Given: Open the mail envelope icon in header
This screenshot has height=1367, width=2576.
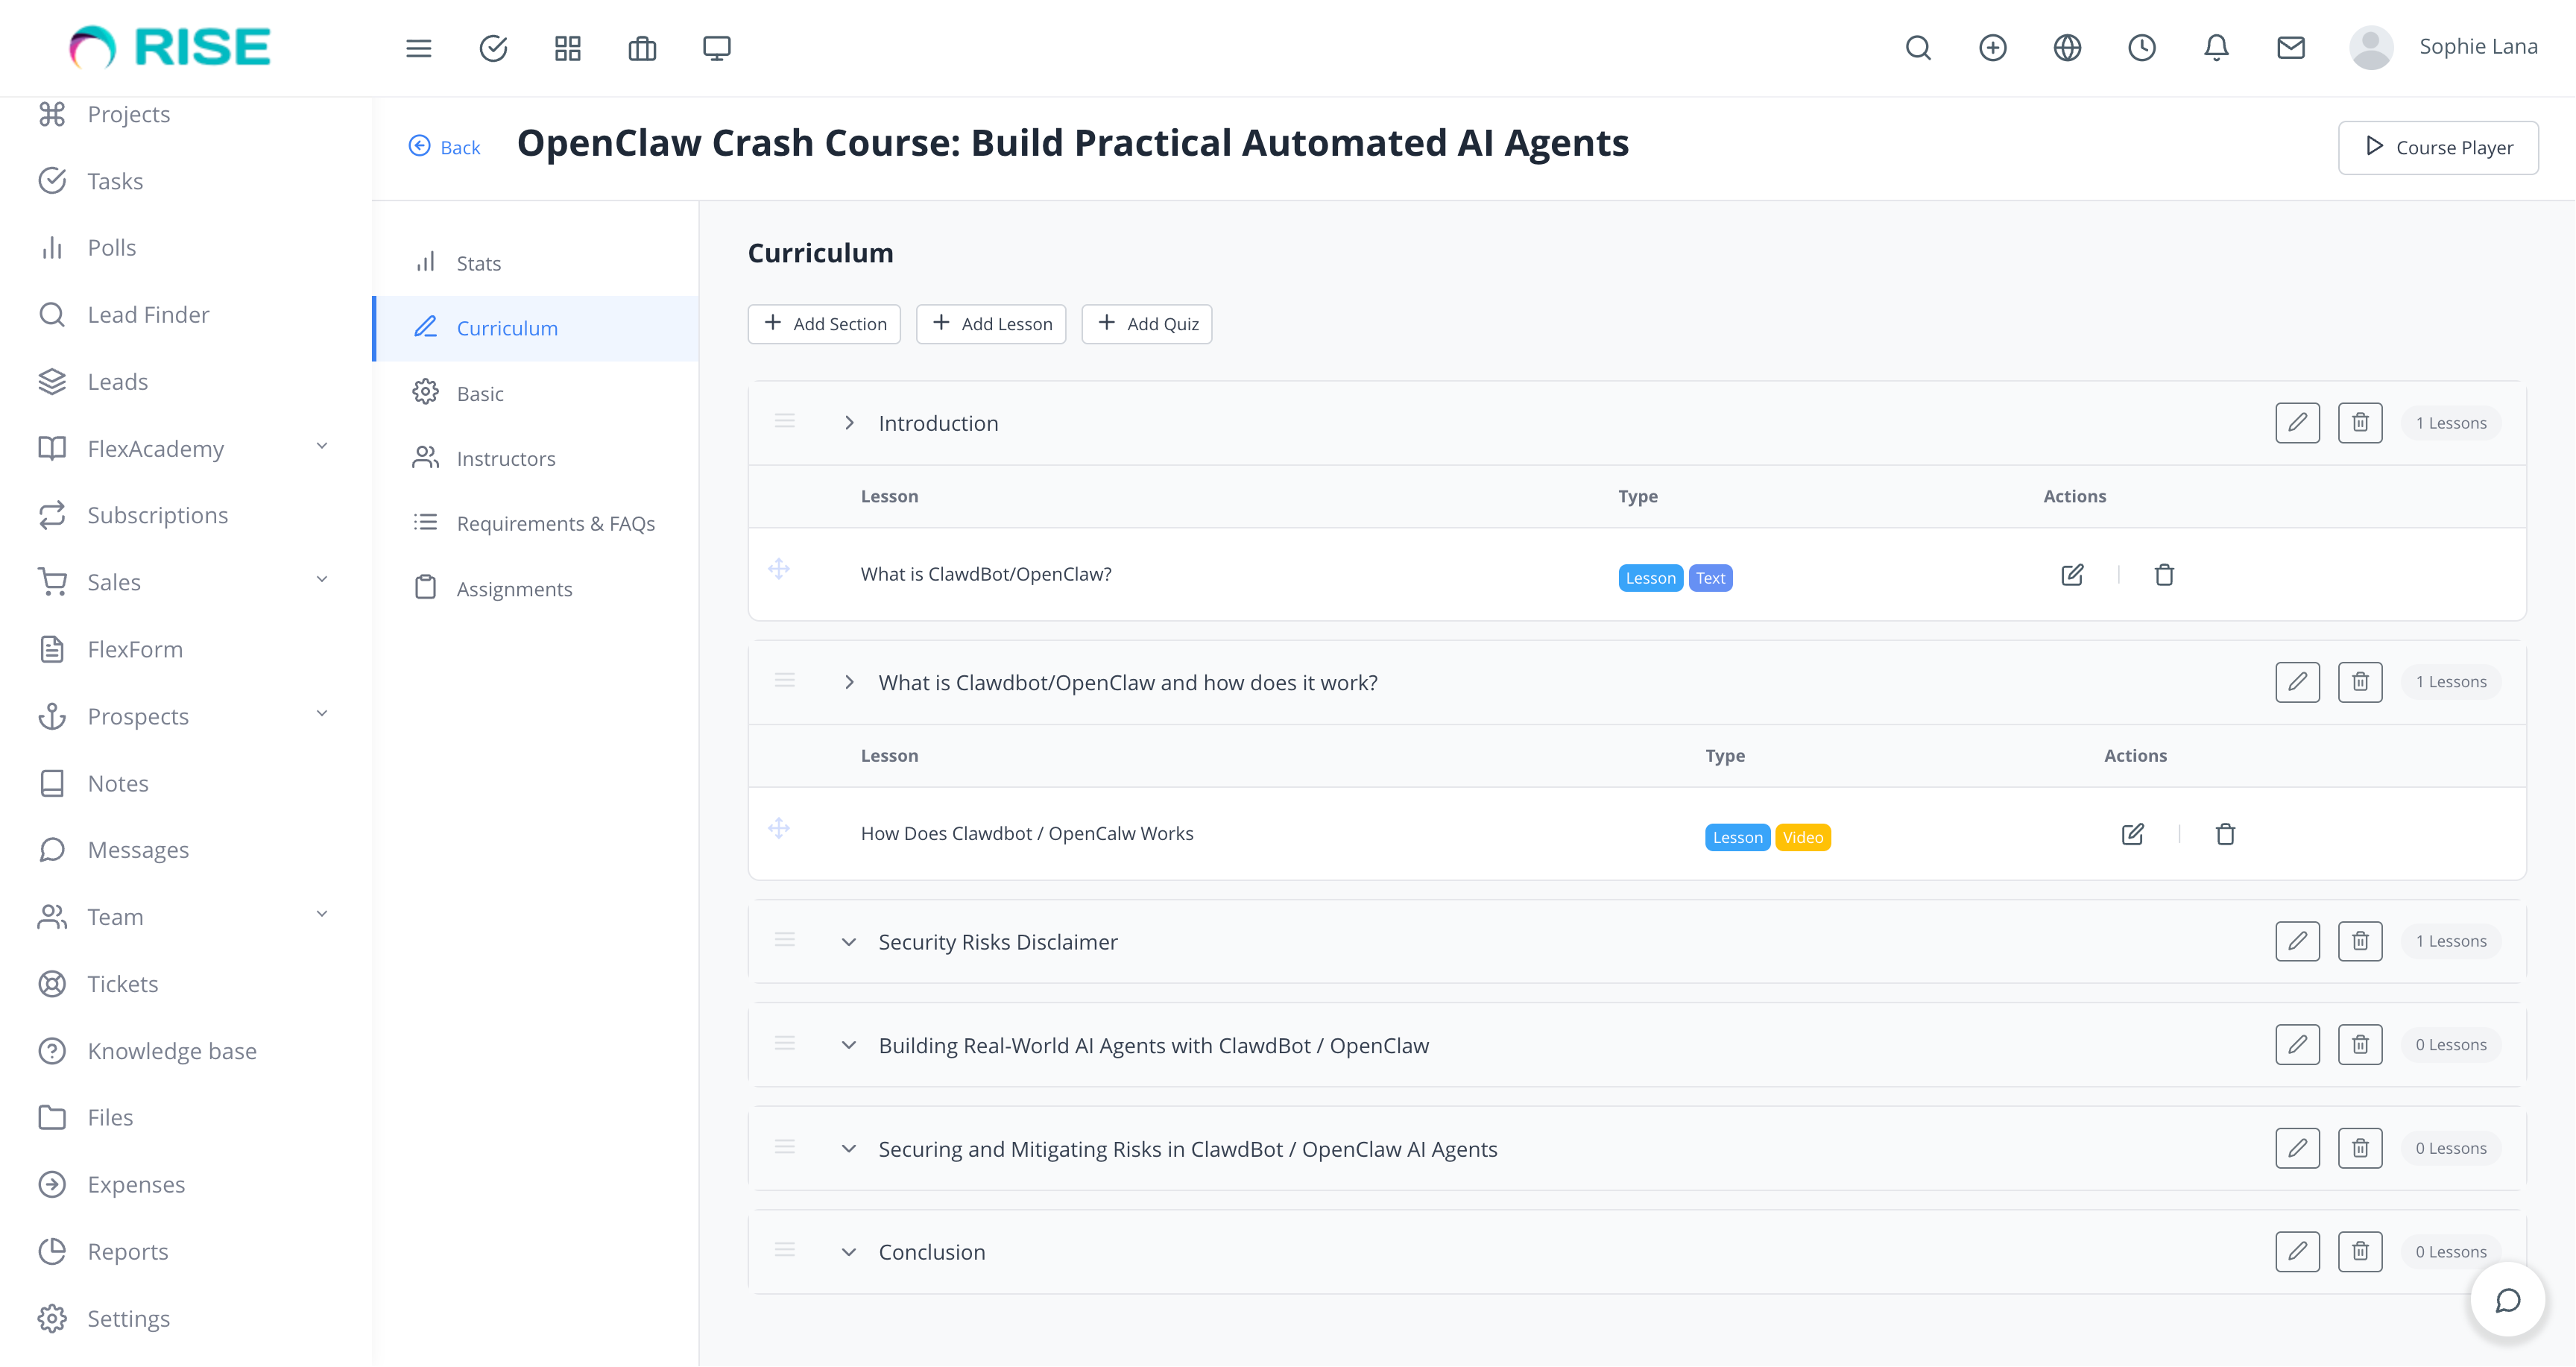Looking at the screenshot, I should click(2290, 48).
